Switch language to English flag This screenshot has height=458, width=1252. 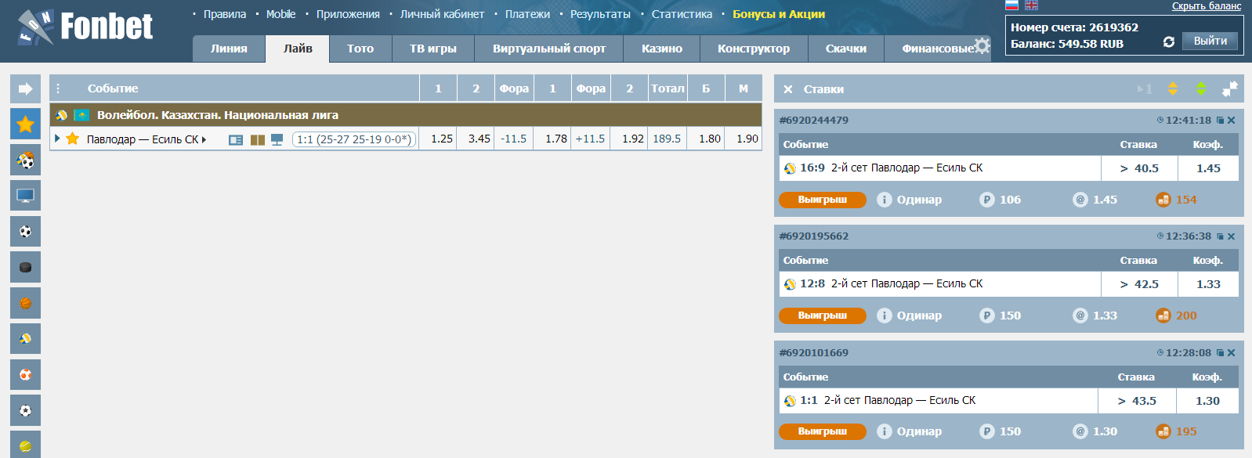click(x=1031, y=5)
